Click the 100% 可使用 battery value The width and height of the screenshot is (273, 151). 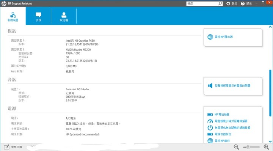coord(73,129)
